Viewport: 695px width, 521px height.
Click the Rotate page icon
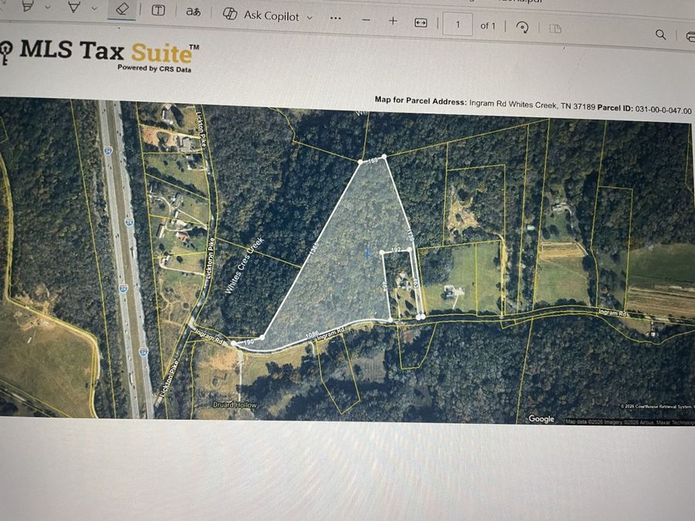click(x=523, y=28)
